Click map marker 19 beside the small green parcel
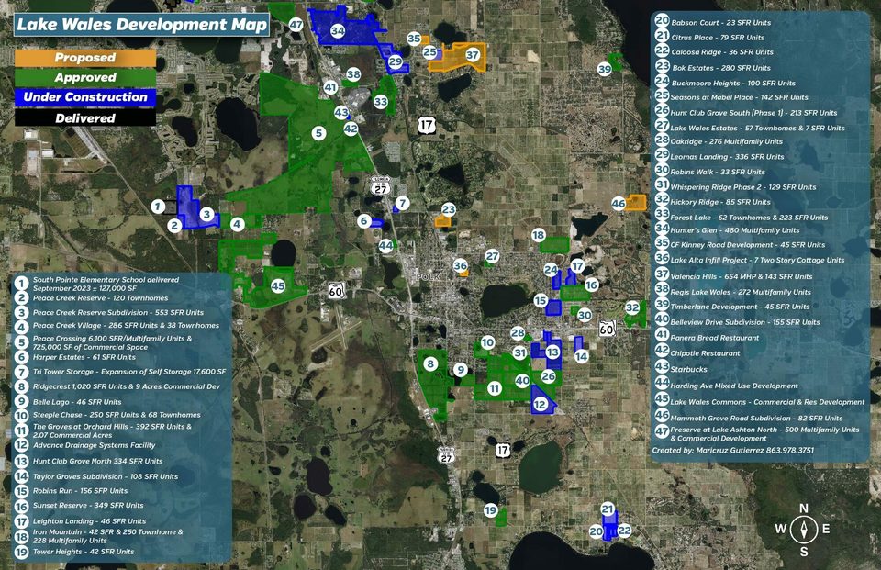This screenshot has width=881, height=570. tap(490, 510)
